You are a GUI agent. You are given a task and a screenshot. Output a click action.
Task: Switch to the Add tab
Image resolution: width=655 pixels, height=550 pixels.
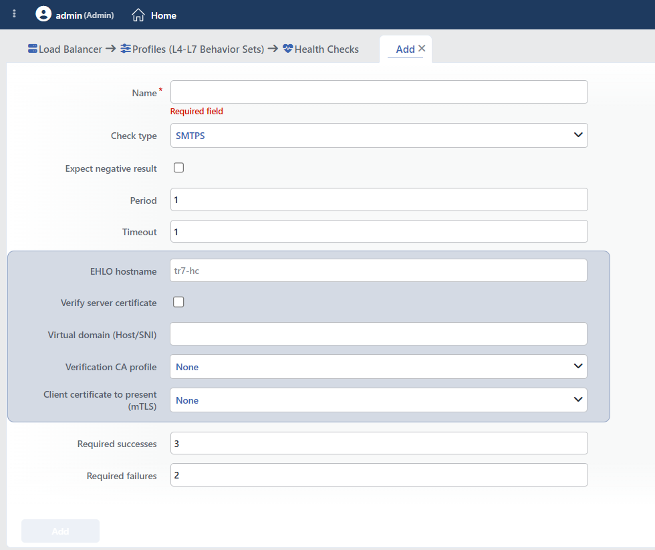point(405,49)
